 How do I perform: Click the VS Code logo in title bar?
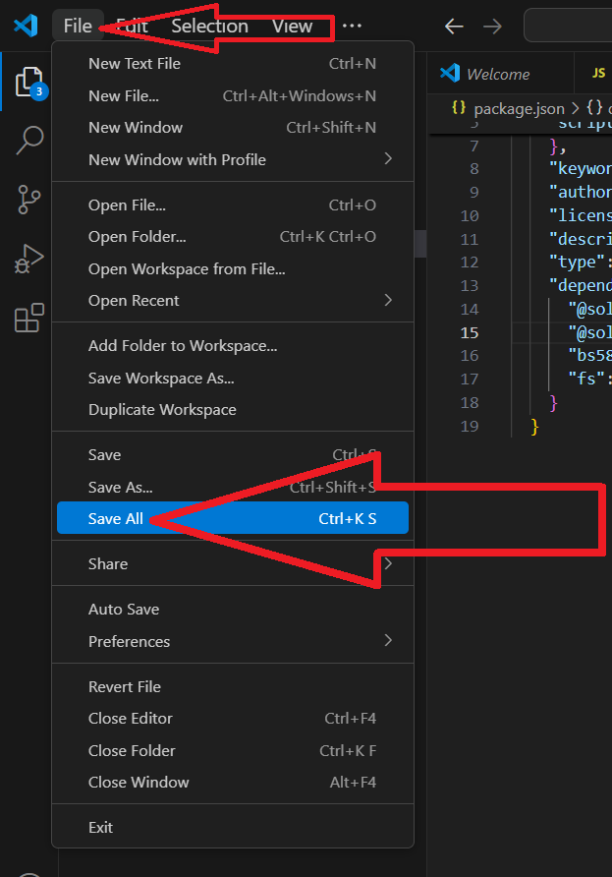click(x=26, y=26)
